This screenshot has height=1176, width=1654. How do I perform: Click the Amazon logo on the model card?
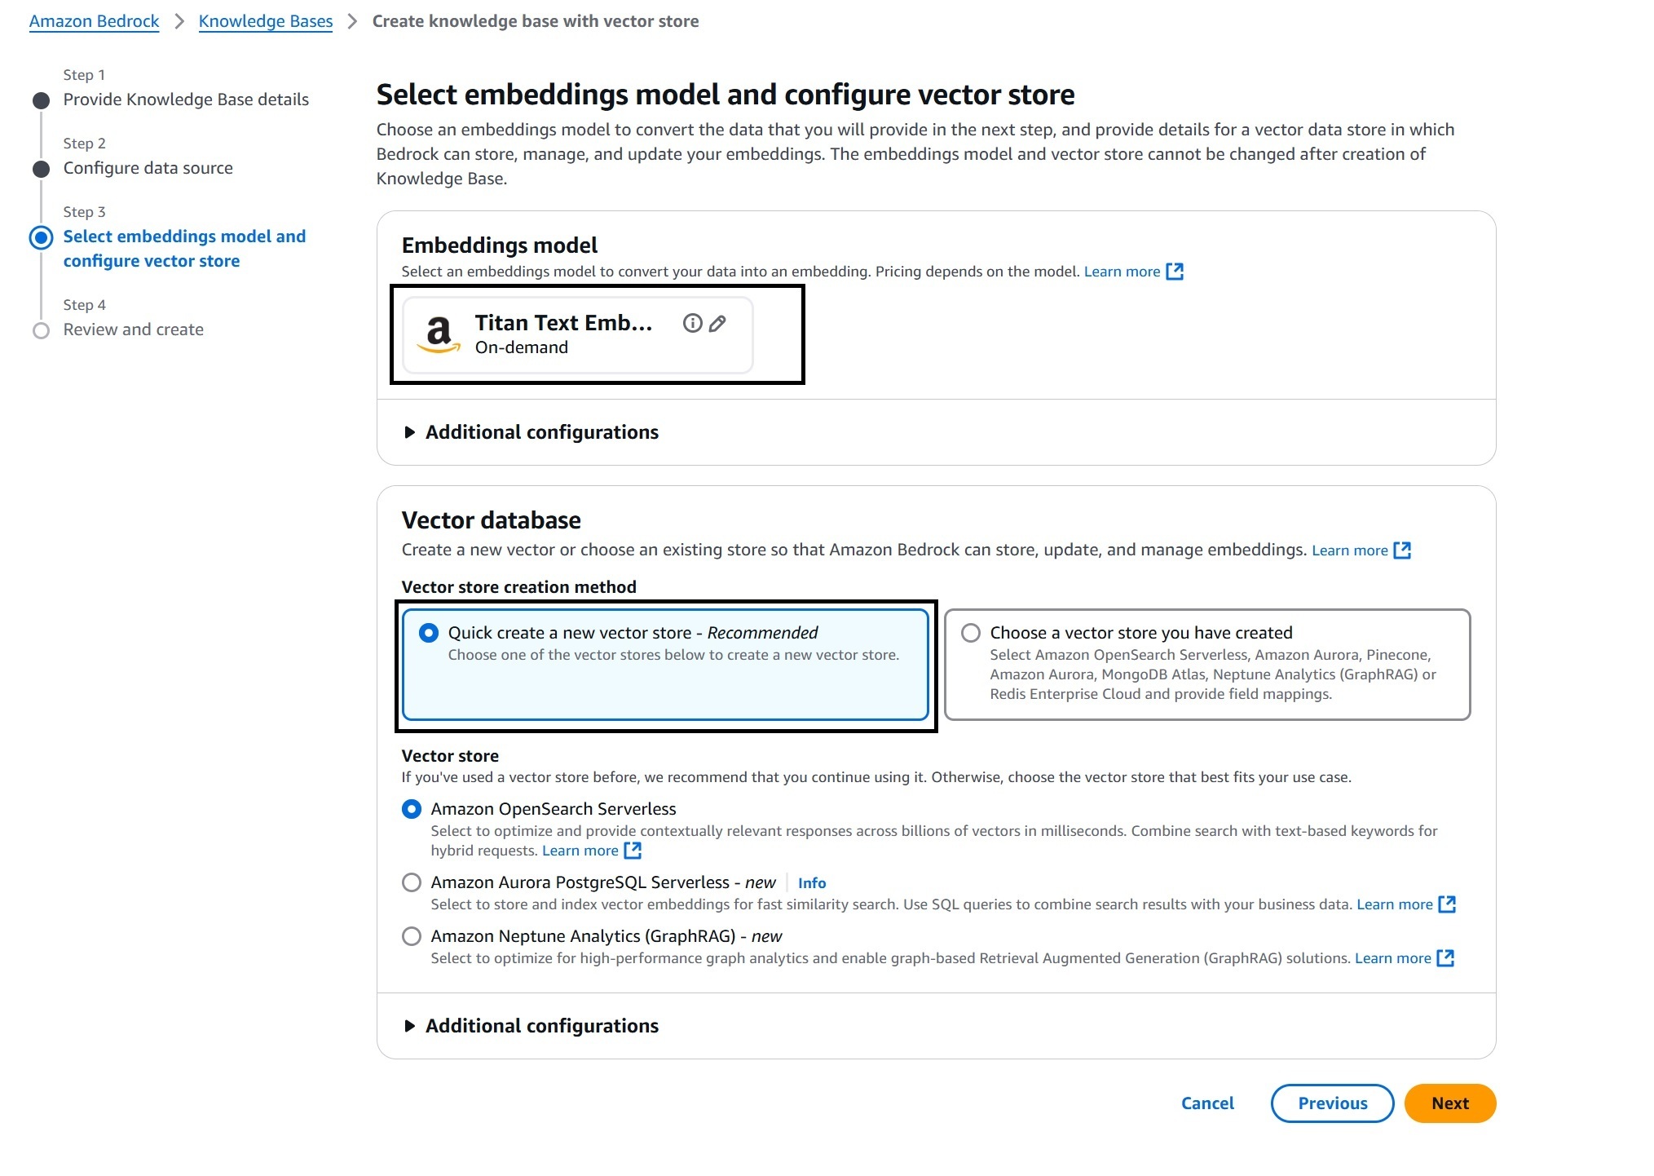click(439, 334)
